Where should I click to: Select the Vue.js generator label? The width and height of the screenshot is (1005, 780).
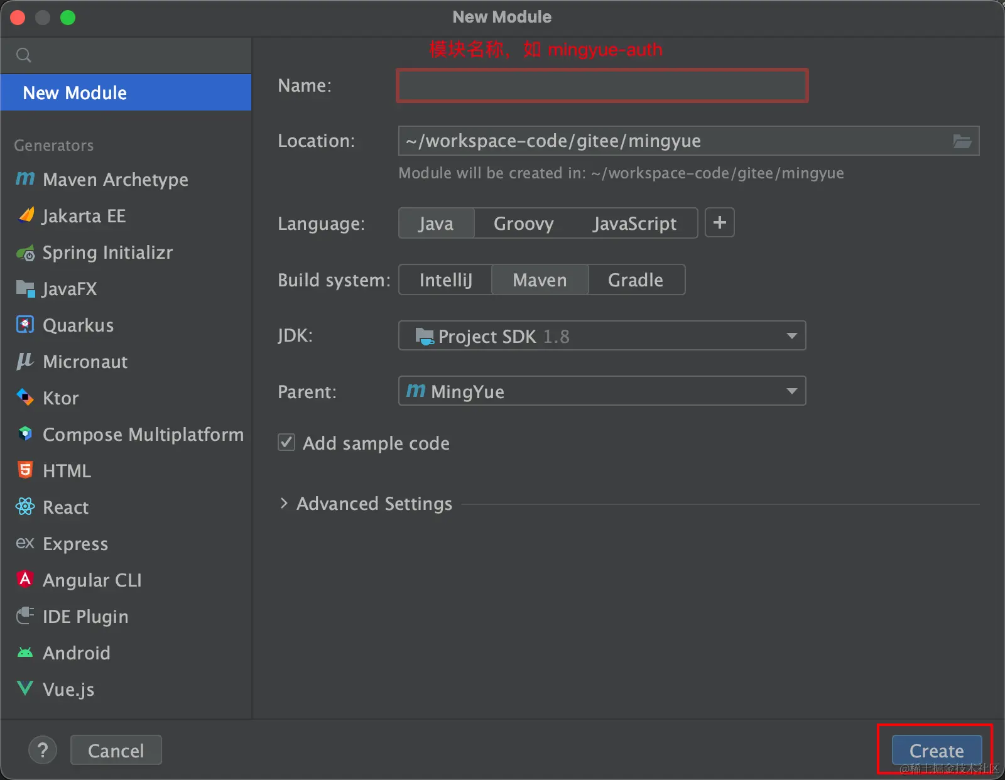(x=68, y=690)
